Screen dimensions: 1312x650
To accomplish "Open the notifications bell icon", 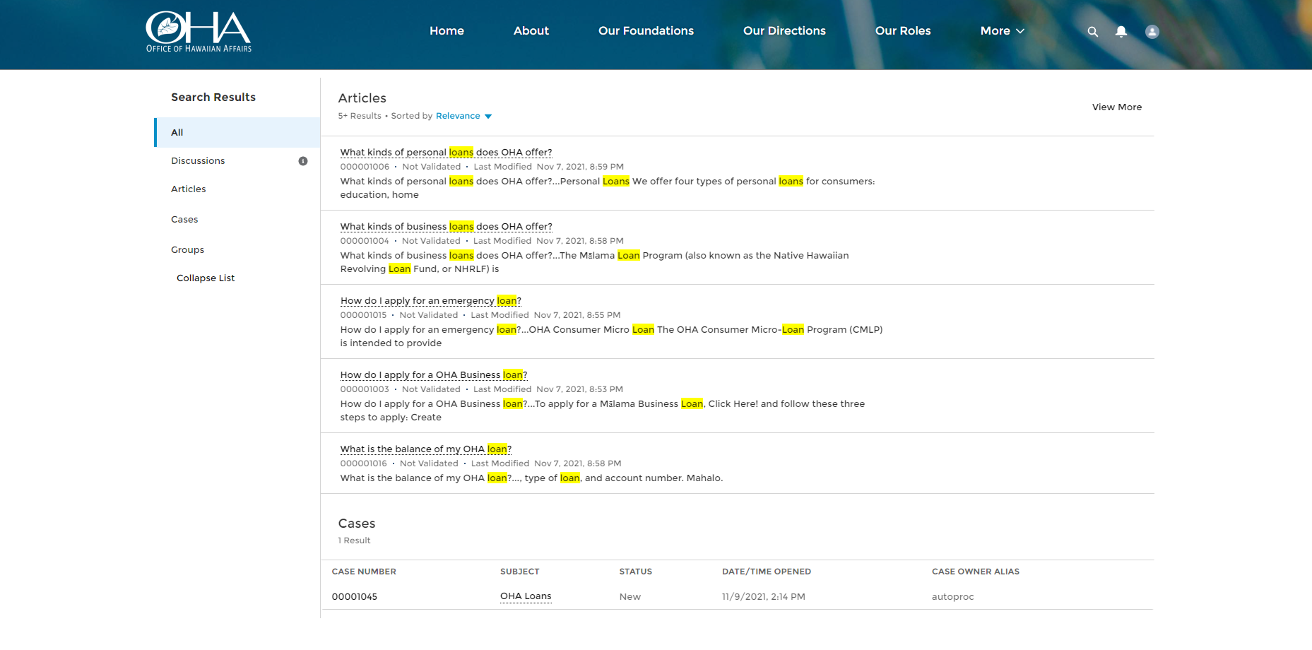I will click(1121, 32).
